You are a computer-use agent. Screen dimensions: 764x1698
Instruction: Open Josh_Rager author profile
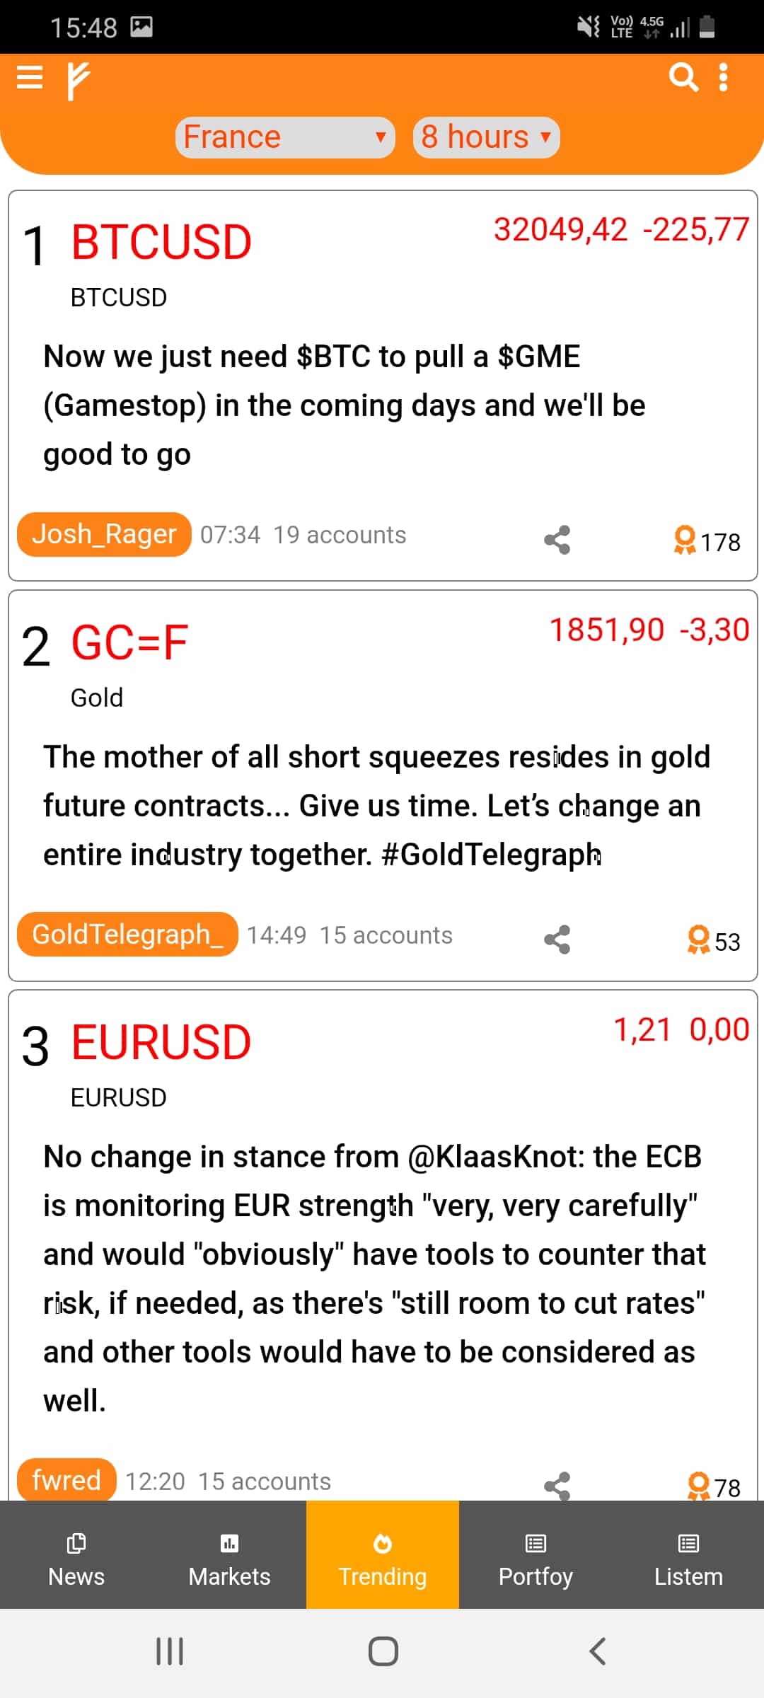104,534
